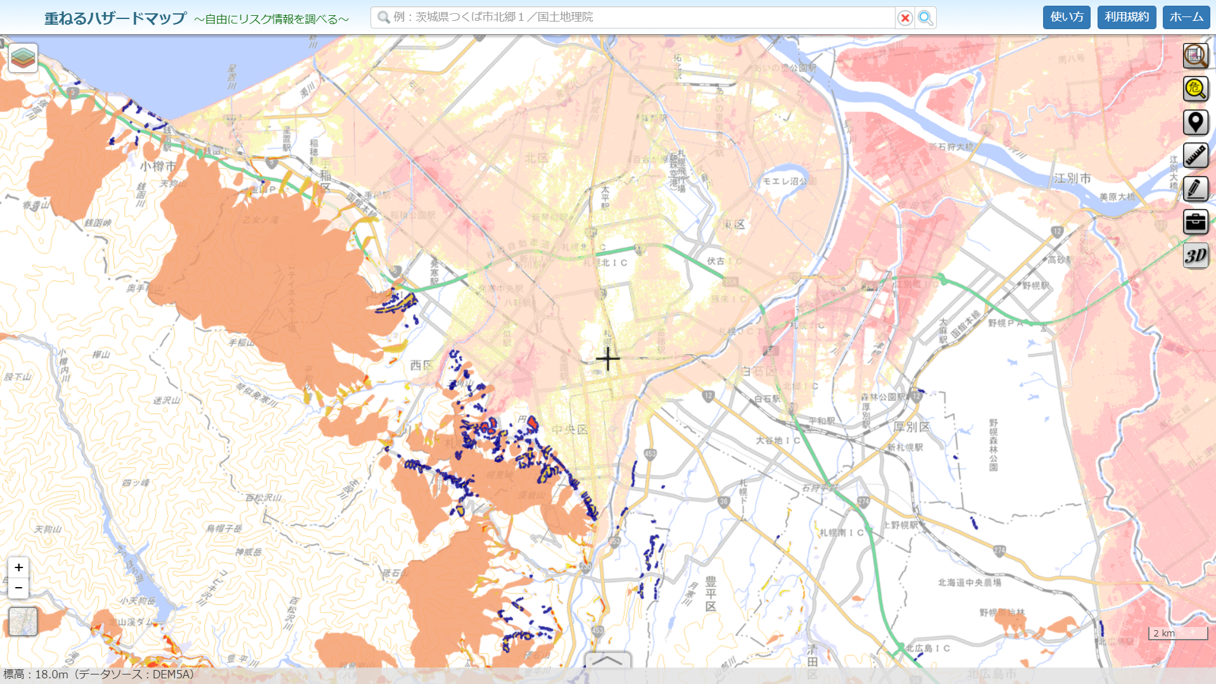The image size is (1216, 684).
Task: Click the 春香山 mountain label
Action: [36, 205]
